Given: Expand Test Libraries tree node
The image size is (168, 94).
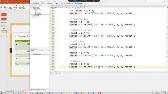Looking at the screenshot, I should click(x=32, y=18).
